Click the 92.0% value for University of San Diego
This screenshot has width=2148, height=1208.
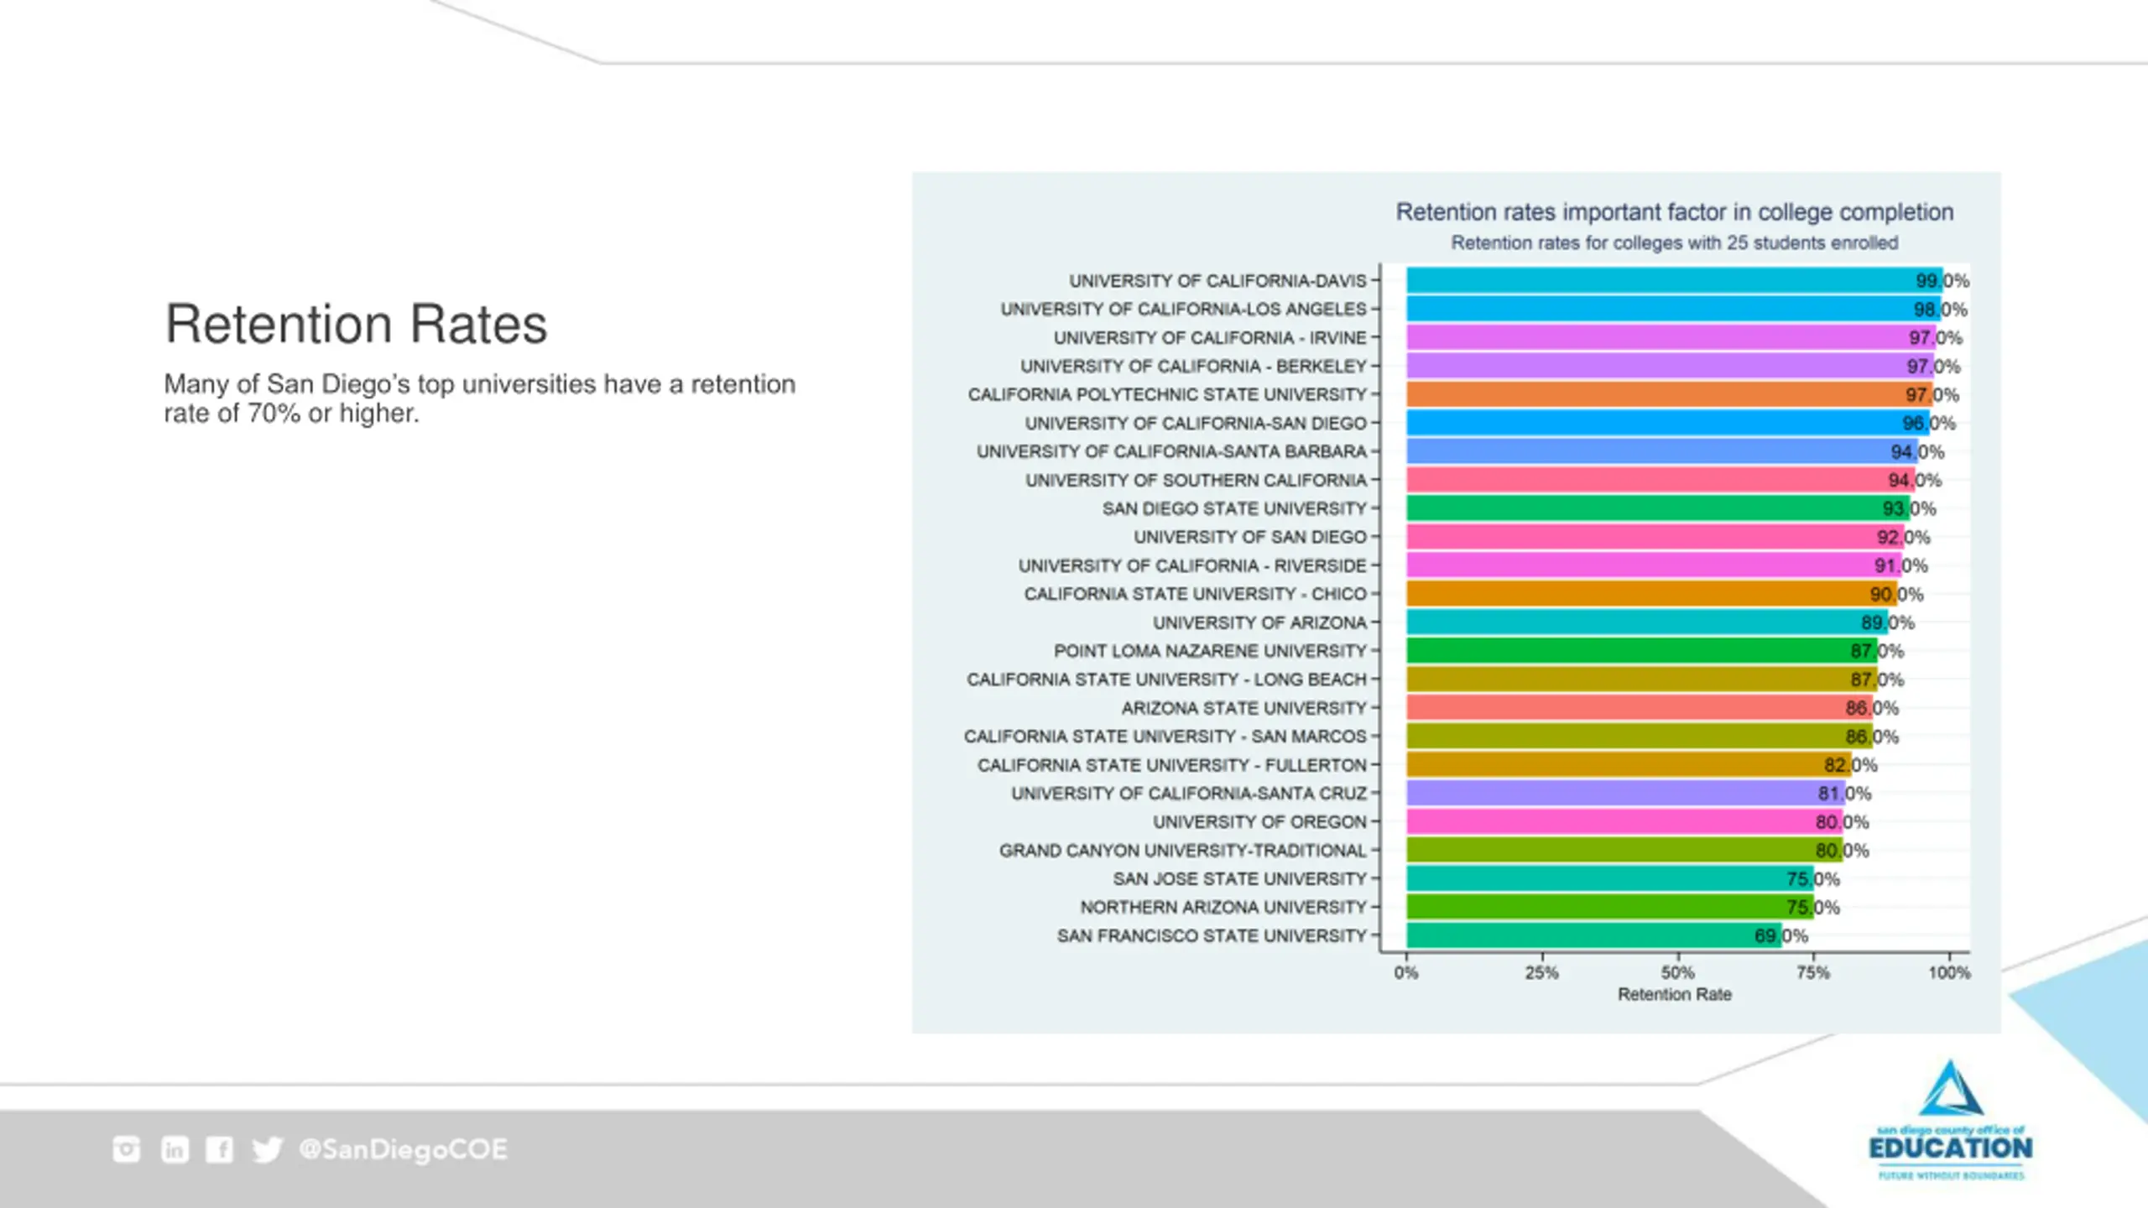coord(1903,538)
